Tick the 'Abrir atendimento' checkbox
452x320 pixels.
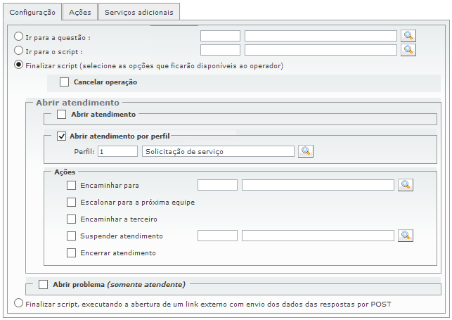[x=61, y=114]
